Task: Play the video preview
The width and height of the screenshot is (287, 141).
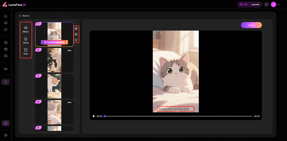Action: point(94,116)
